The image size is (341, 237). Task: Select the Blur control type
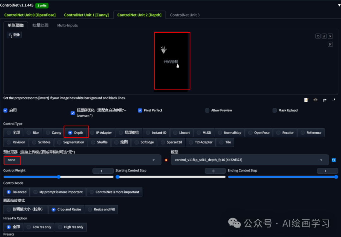[33, 133]
